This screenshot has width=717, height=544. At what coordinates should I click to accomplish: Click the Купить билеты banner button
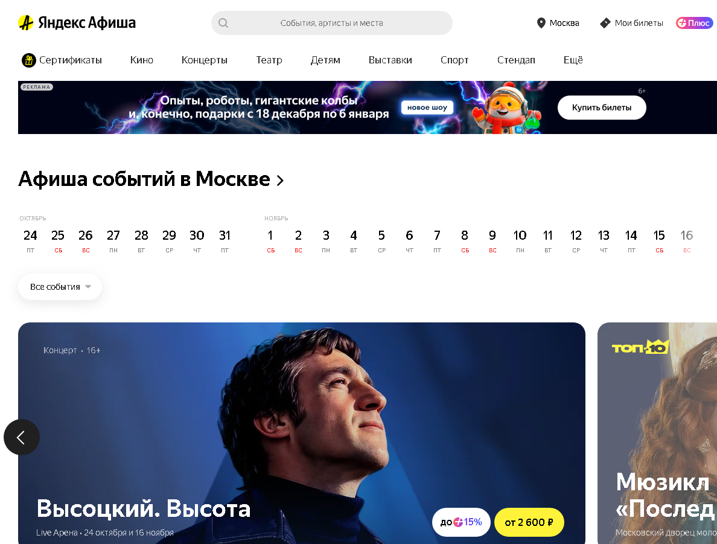[x=601, y=107]
